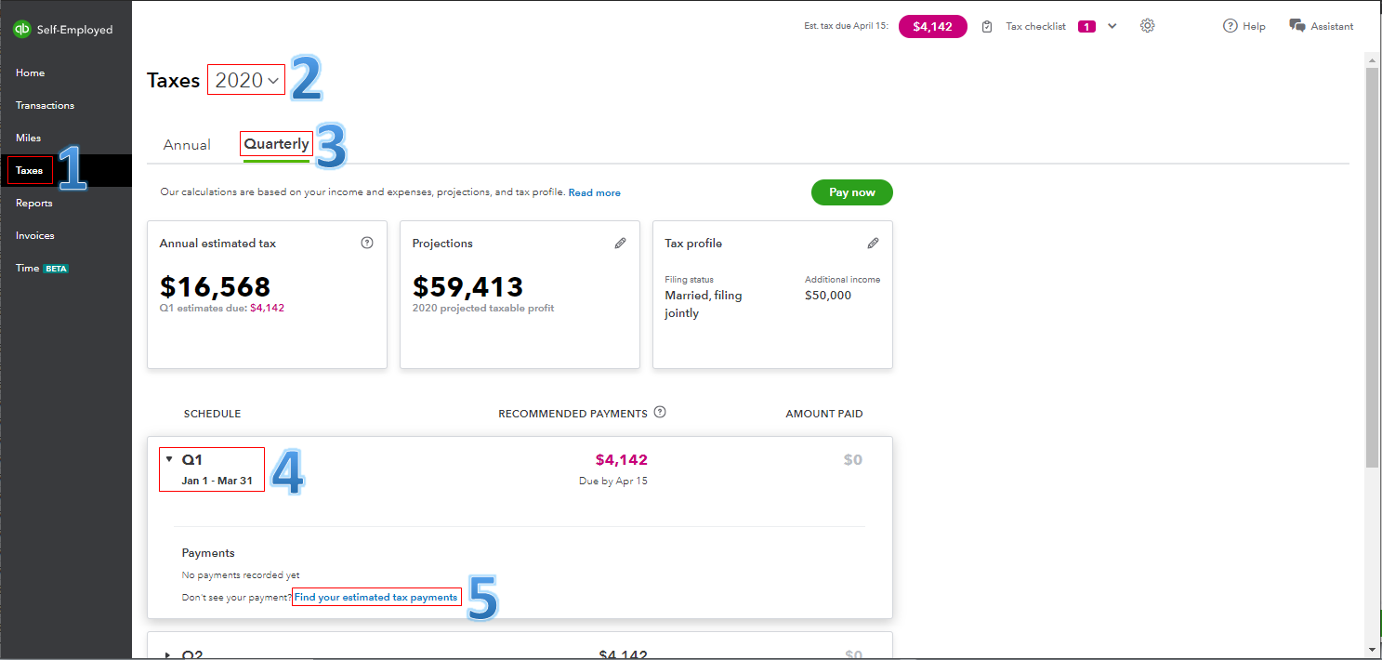This screenshot has height=660, width=1382.
Task: Expand the Q2 schedule row
Action: (x=169, y=654)
